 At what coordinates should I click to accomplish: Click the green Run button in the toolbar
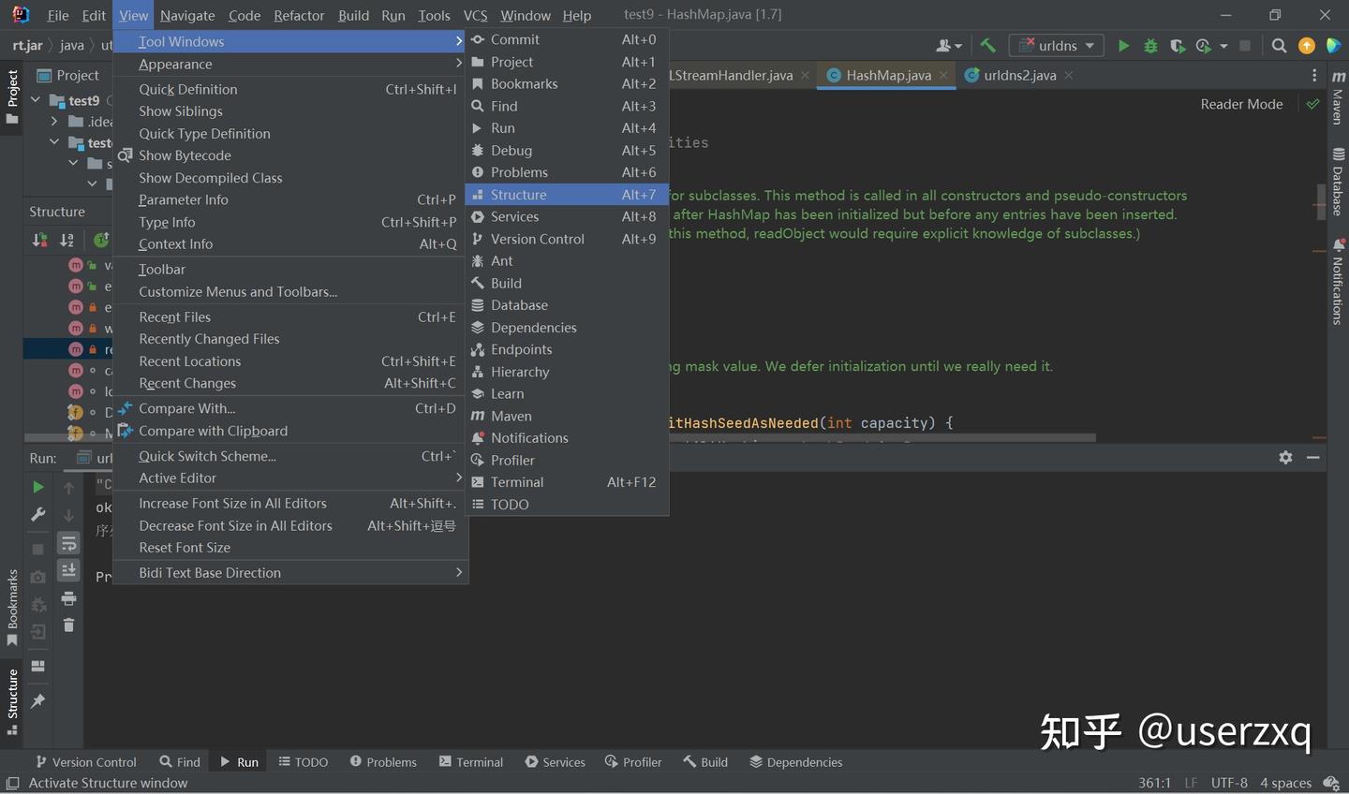coord(1123,45)
